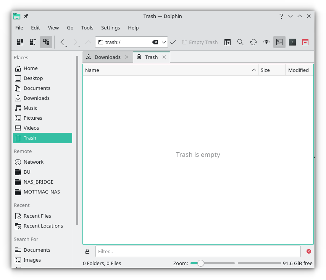Search for Images in sidebar
Viewport: 326px width, 280px height.
click(43, 260)
